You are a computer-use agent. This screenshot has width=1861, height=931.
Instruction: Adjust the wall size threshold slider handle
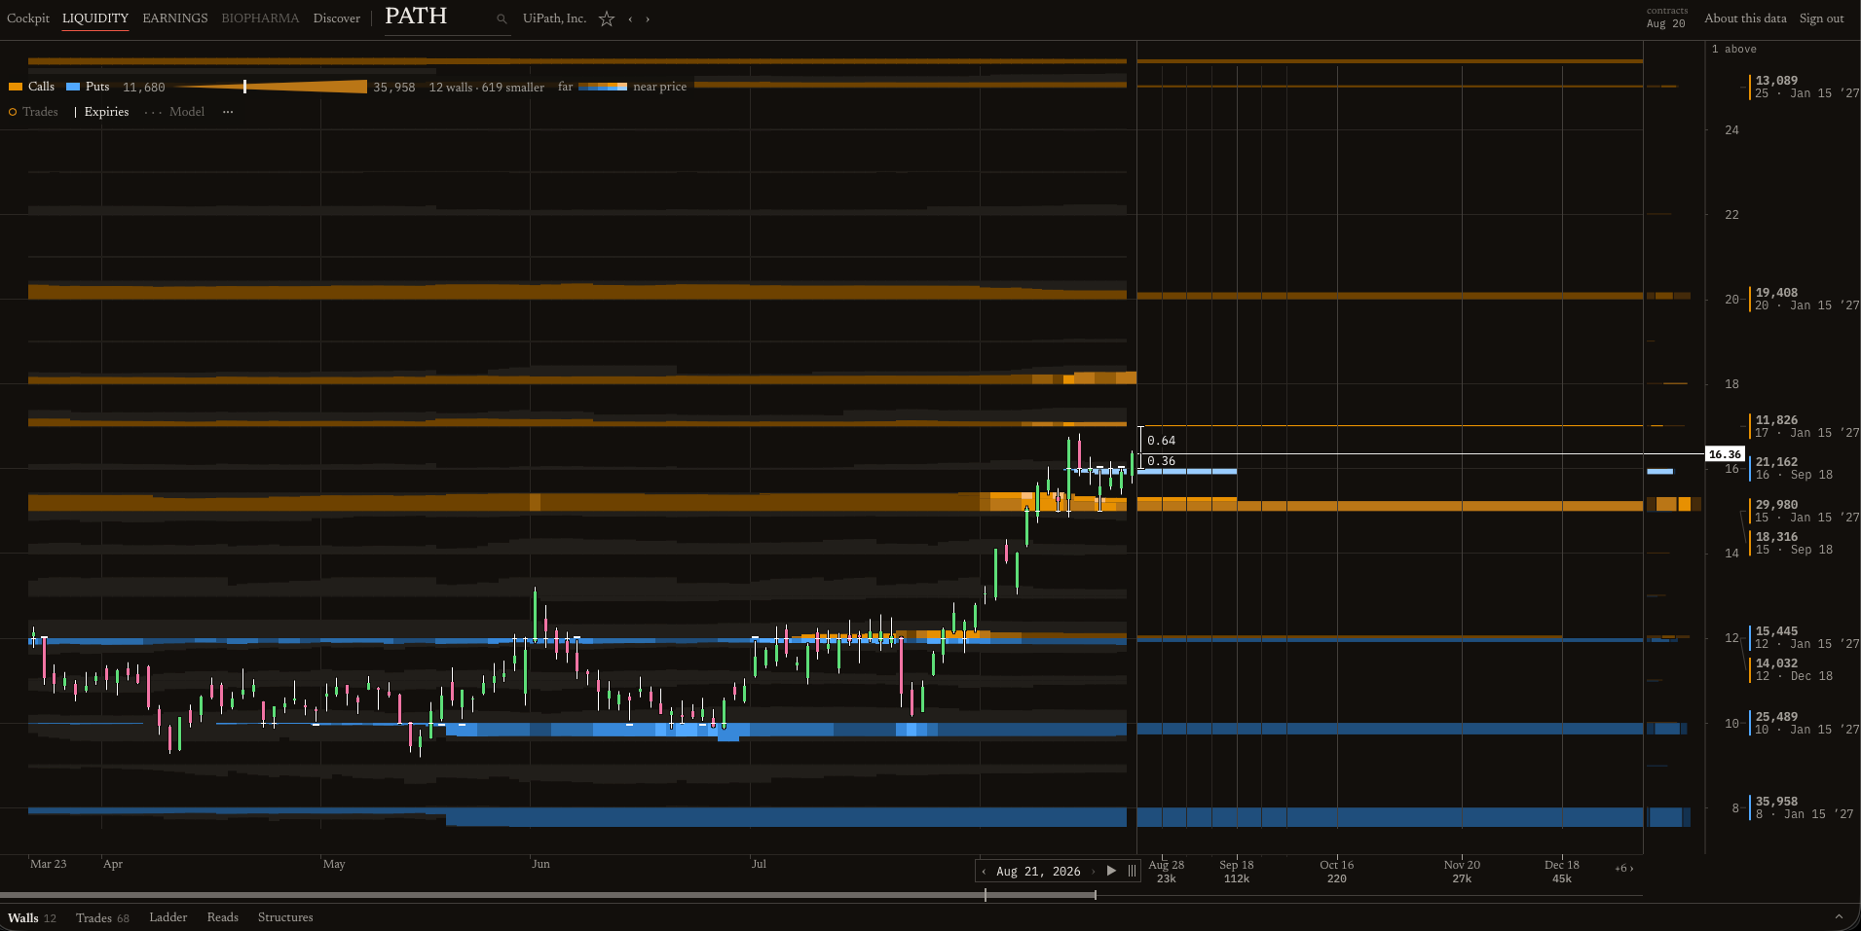pos(244,87)
